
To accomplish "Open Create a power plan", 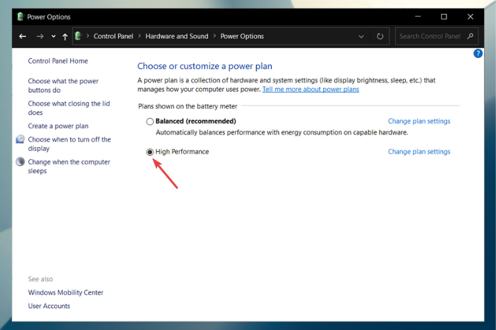I will (x=58, y=126).
